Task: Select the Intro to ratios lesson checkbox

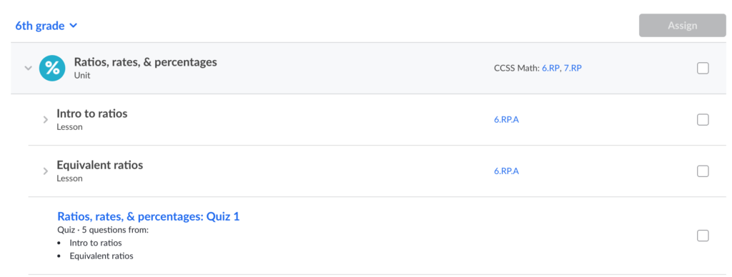Action: coord(703,120)
